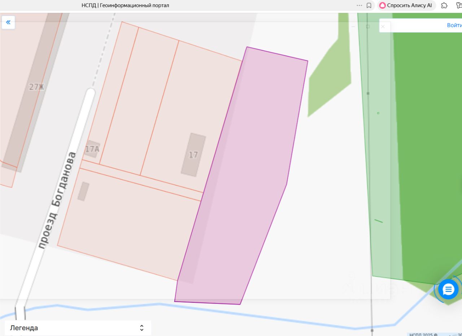Click the НСПД 2025 © copyright text

pyautogui.click(x=423, y=334)
